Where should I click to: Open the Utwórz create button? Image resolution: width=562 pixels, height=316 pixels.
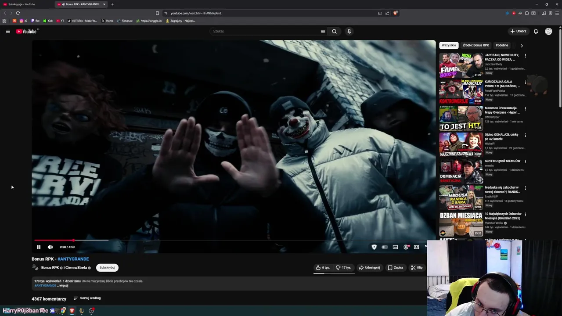(x=518, y=31)
